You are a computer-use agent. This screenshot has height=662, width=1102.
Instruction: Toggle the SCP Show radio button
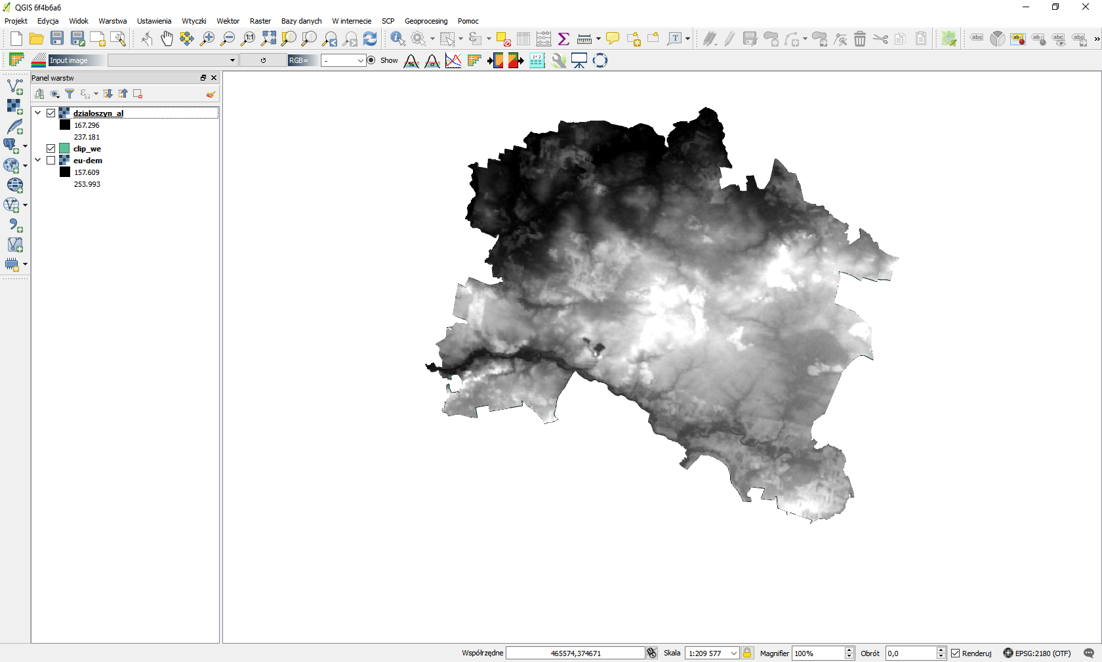point(371,60)
